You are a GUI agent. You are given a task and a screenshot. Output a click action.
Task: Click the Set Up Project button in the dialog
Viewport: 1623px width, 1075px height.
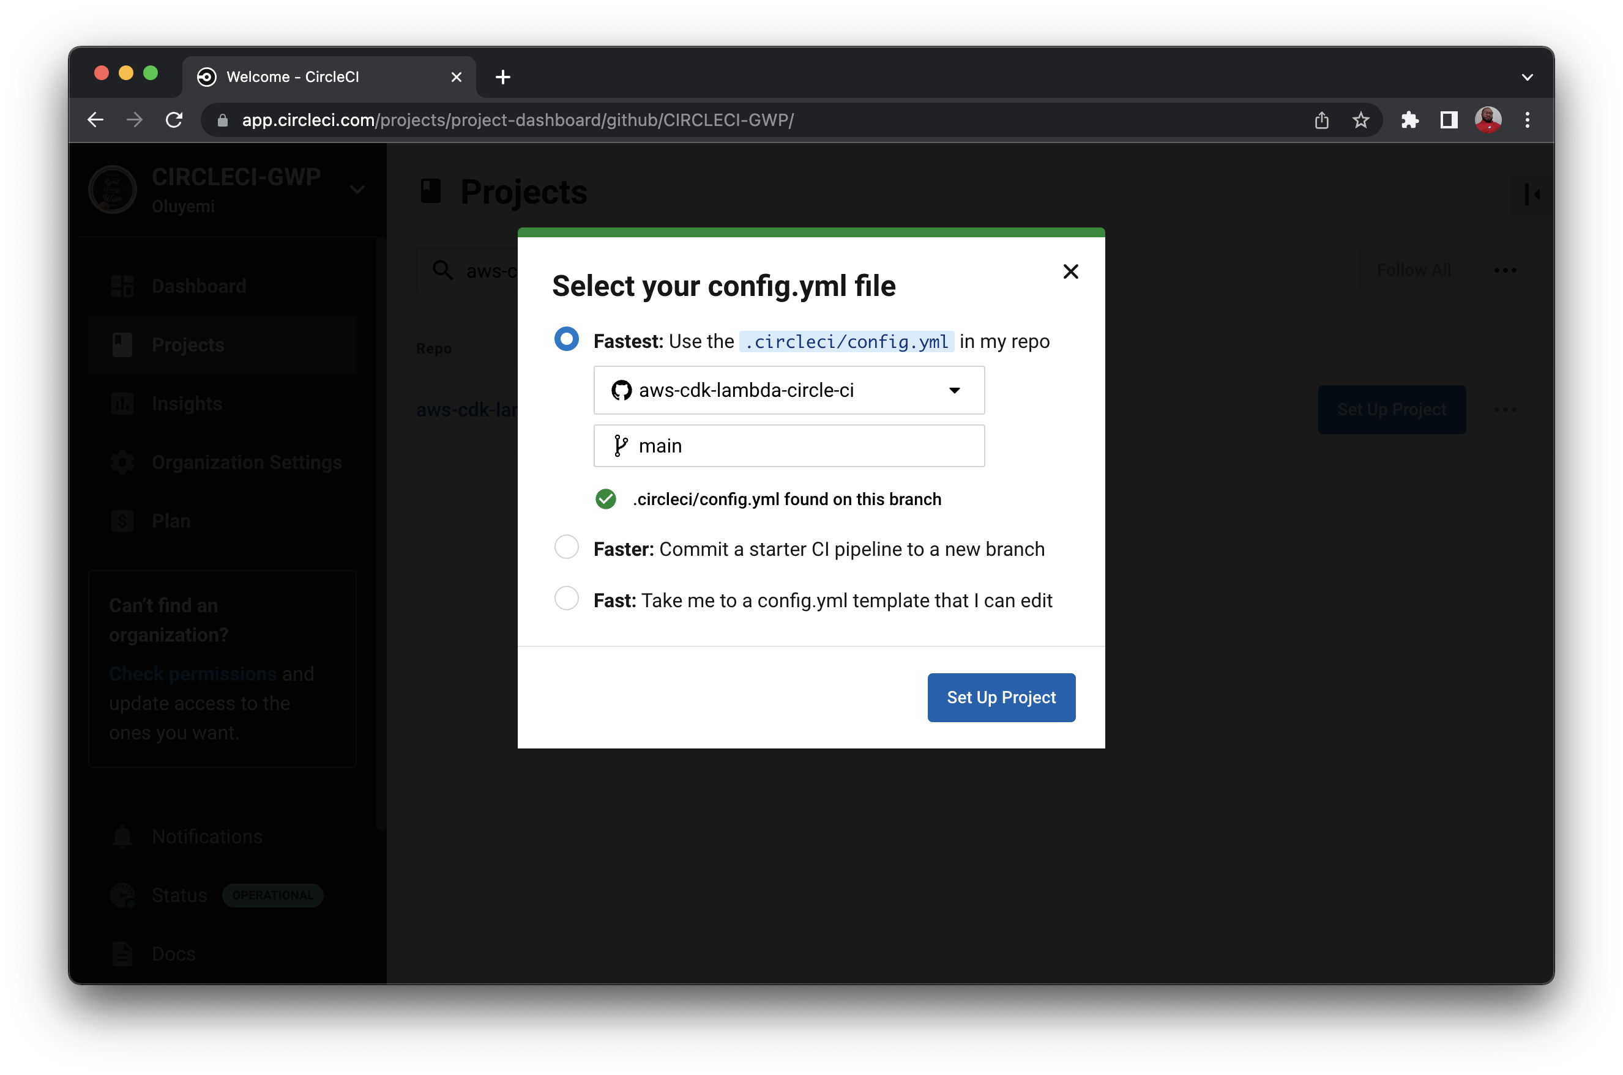coord(1001,697)
